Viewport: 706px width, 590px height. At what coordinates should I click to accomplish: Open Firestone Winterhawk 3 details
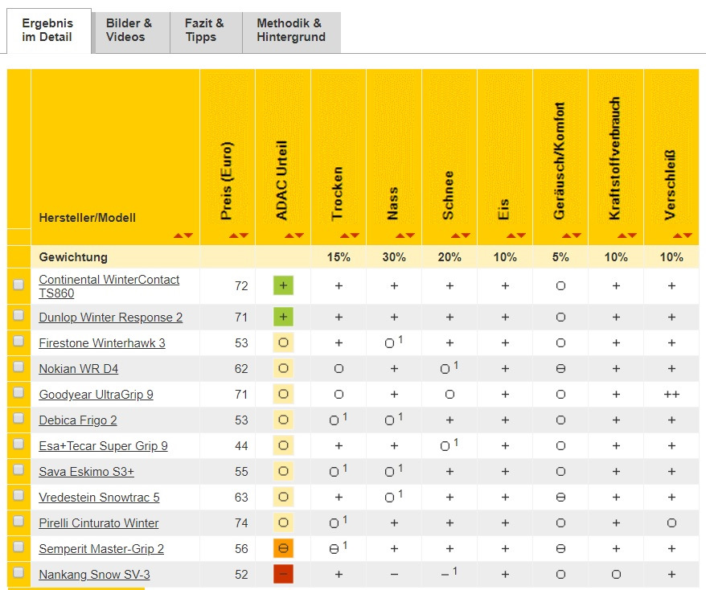(102, 343)
